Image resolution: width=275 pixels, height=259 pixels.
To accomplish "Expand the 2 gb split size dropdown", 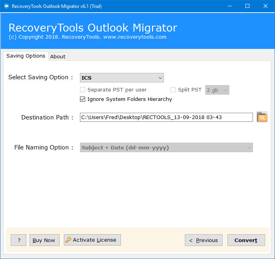I will tap(217, 90).
